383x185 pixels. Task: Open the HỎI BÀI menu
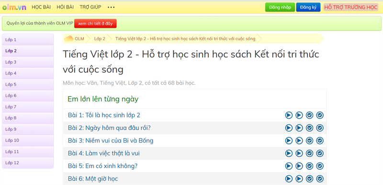click(65, 7)
